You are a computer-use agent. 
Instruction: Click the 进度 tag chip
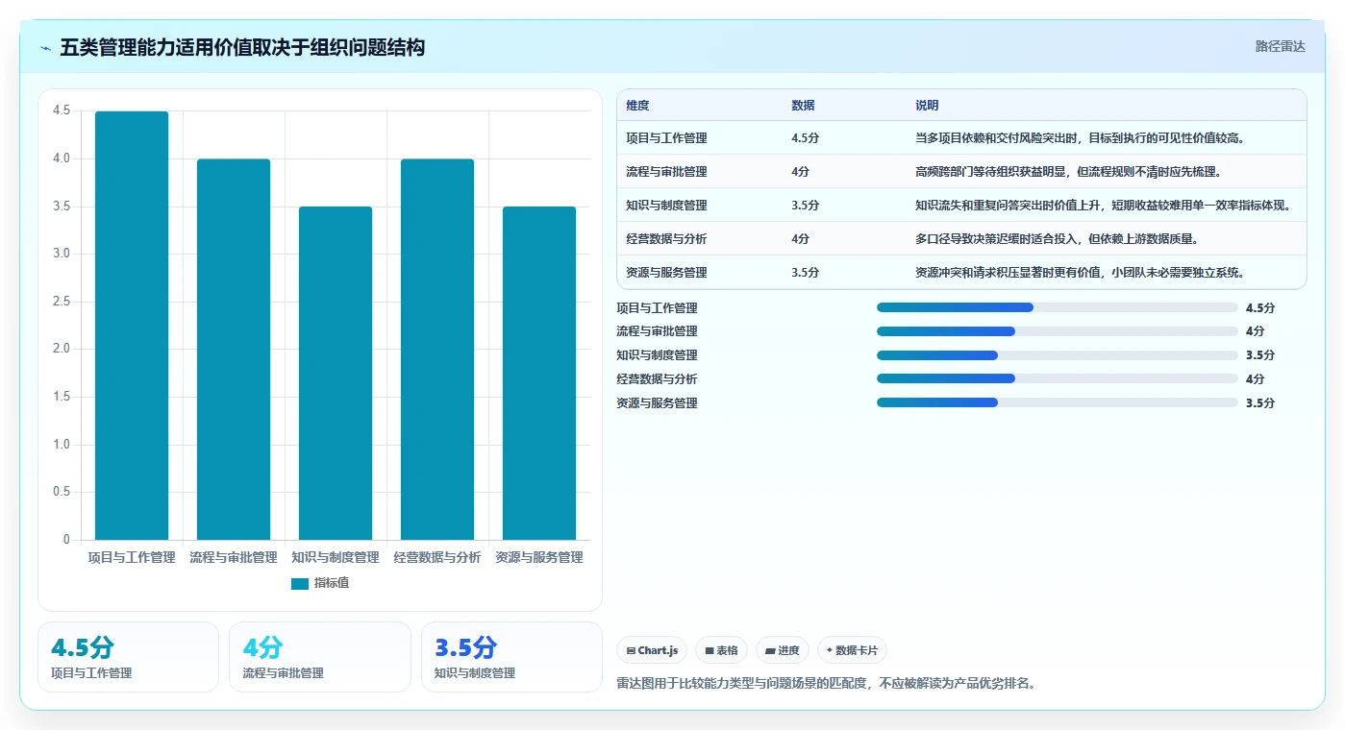[783, 650]
